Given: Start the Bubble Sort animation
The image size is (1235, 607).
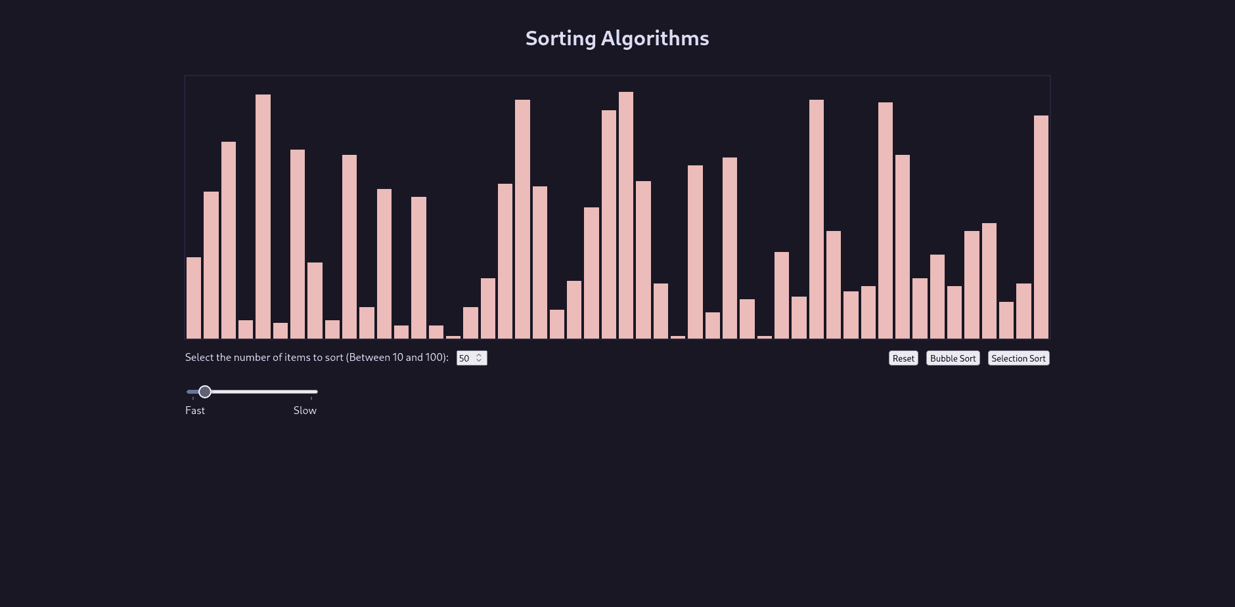Looking at the screenshot, I should point(953,358).
